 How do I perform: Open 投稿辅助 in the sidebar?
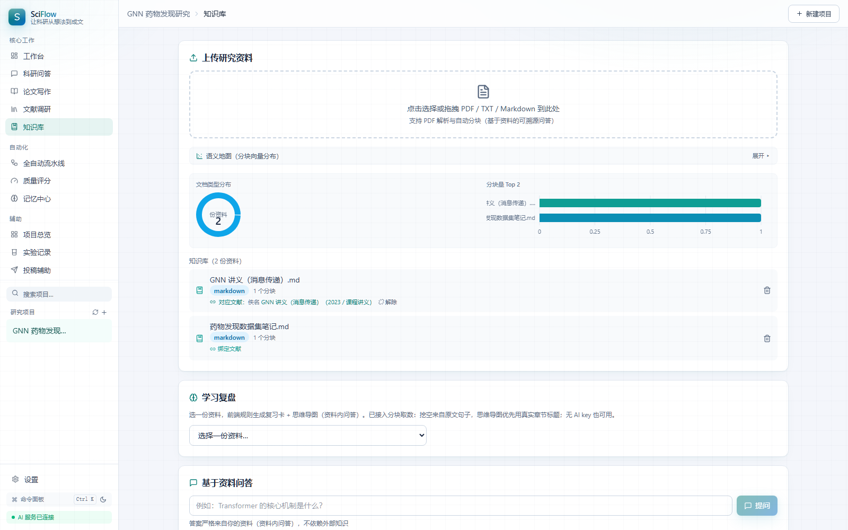tap(59, 270)
